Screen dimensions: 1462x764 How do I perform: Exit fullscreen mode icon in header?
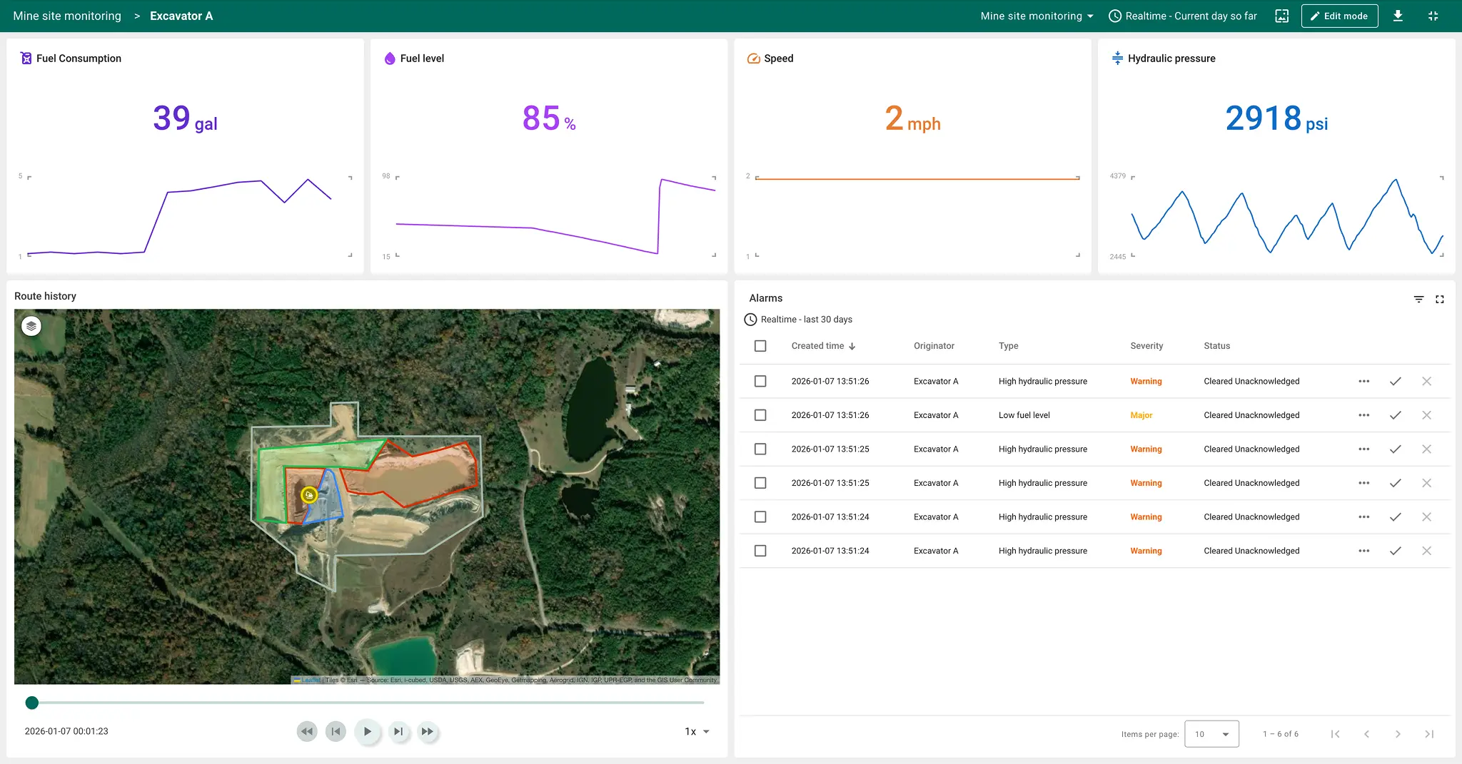point(1433,16)
